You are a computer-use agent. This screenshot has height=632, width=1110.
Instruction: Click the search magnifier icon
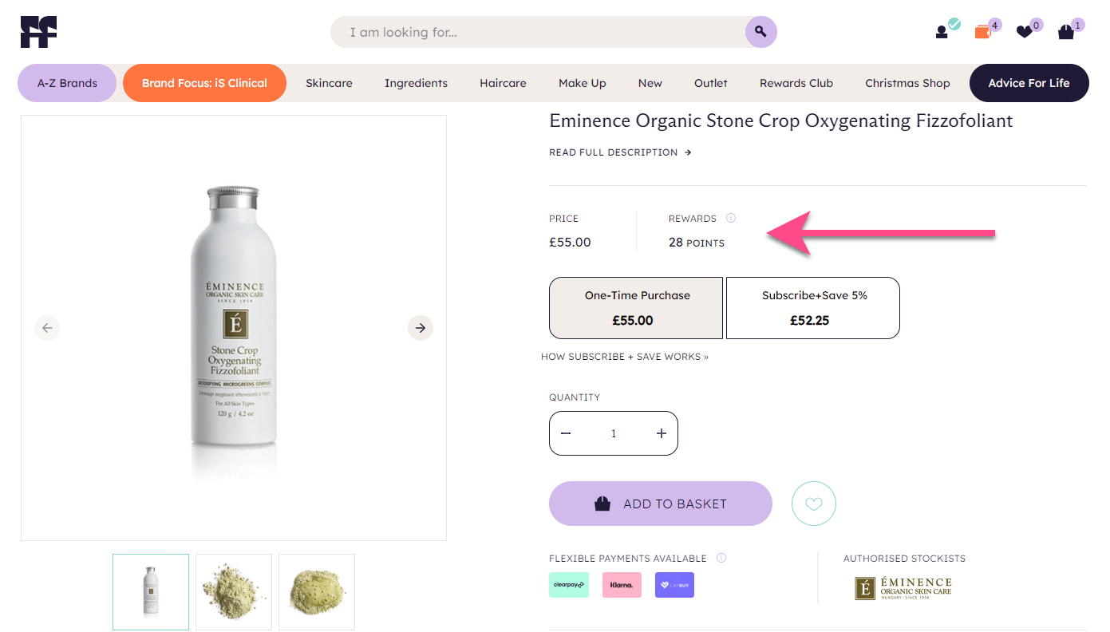coord(760,32)
